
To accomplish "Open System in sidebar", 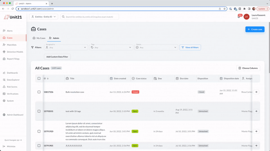I will point(13,101).
